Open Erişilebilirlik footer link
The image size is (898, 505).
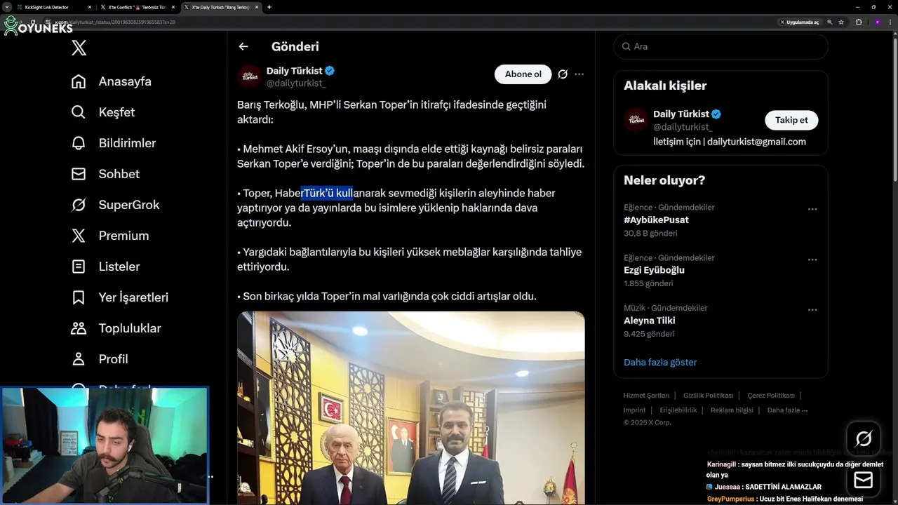pyautogui.click(x=678, y=410)
